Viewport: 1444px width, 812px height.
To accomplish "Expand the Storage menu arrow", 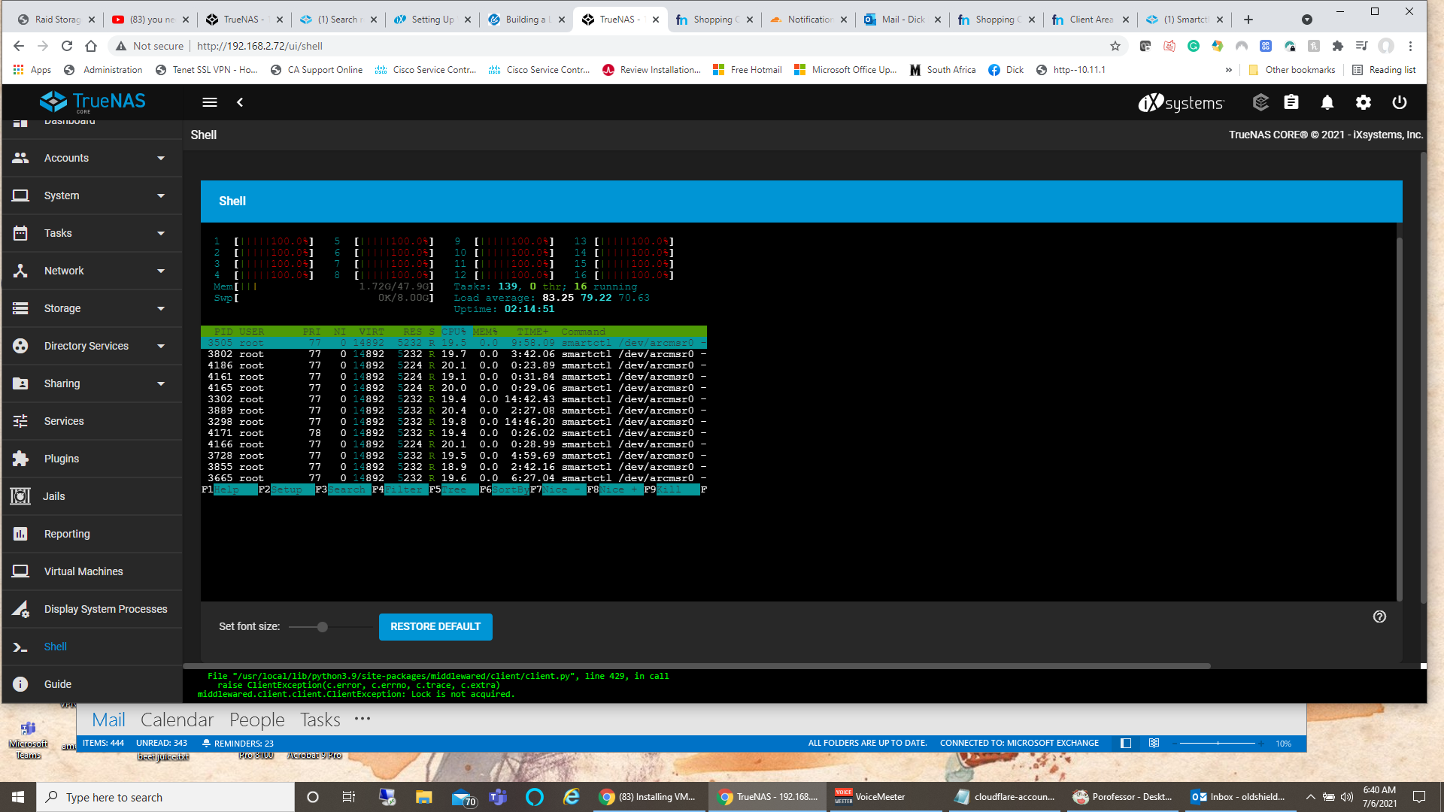I will tap(161, 308).
